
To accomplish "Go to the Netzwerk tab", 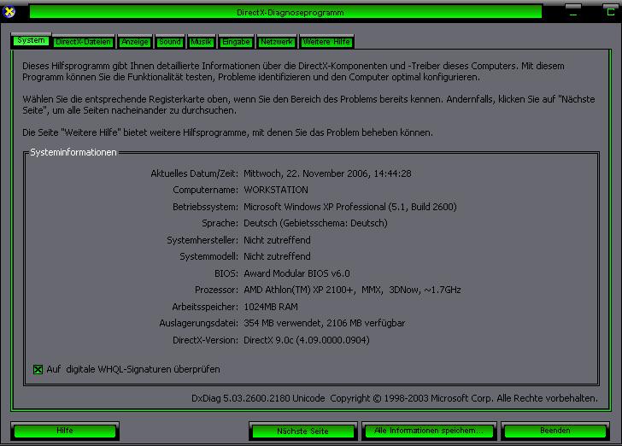I will (277, 42).
